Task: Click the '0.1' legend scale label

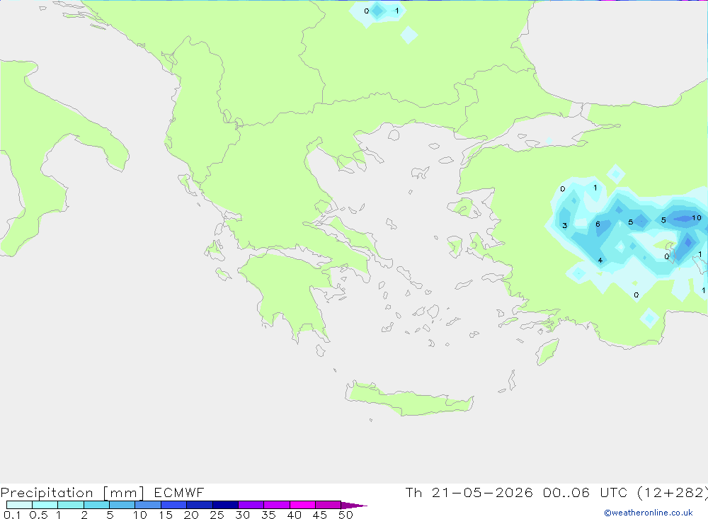Action: pos(12,515)
